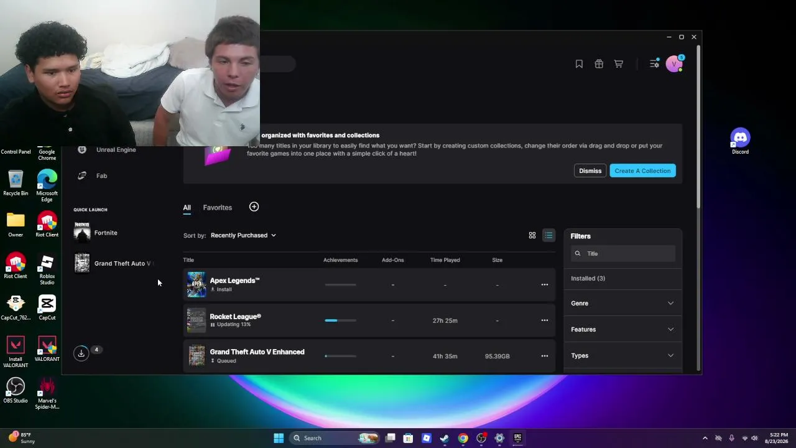
Task: Open the Windows Start menu
Action: coord(279,438)
